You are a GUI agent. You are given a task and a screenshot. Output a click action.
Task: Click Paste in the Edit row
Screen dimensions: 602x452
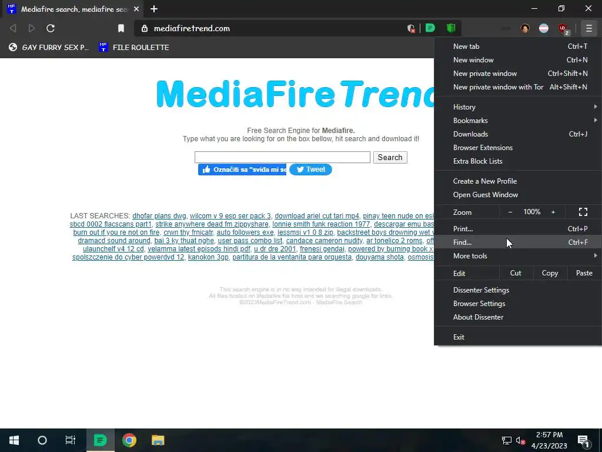coord(584,273)
